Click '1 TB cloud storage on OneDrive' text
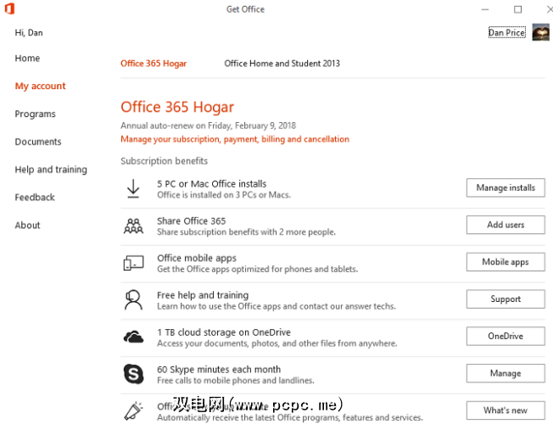 (224, 332)
